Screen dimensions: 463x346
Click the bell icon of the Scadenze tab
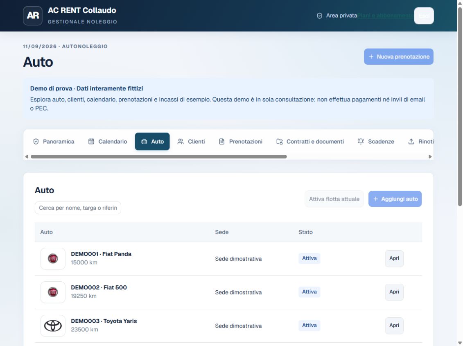coord(361,142)
